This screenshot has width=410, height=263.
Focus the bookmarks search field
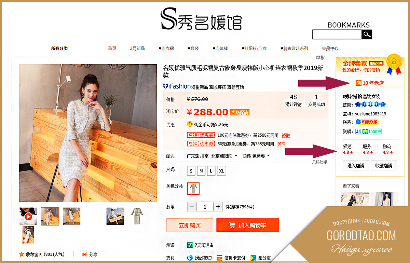[337, 34]
